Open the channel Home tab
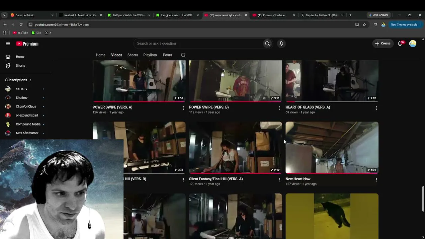425x239 pixels. coord(101,55)
